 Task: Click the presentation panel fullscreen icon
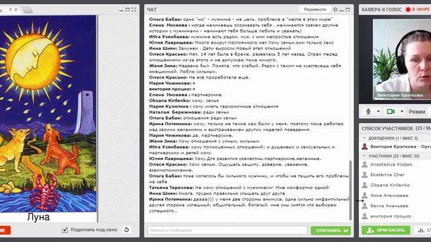pos(134,9)
